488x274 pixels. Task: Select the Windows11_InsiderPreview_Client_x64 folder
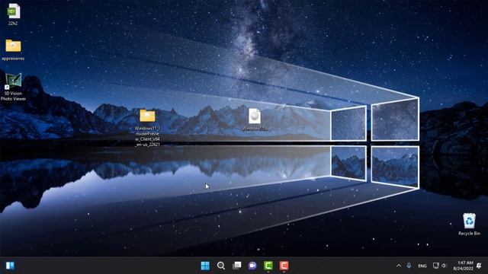point(147,128)
